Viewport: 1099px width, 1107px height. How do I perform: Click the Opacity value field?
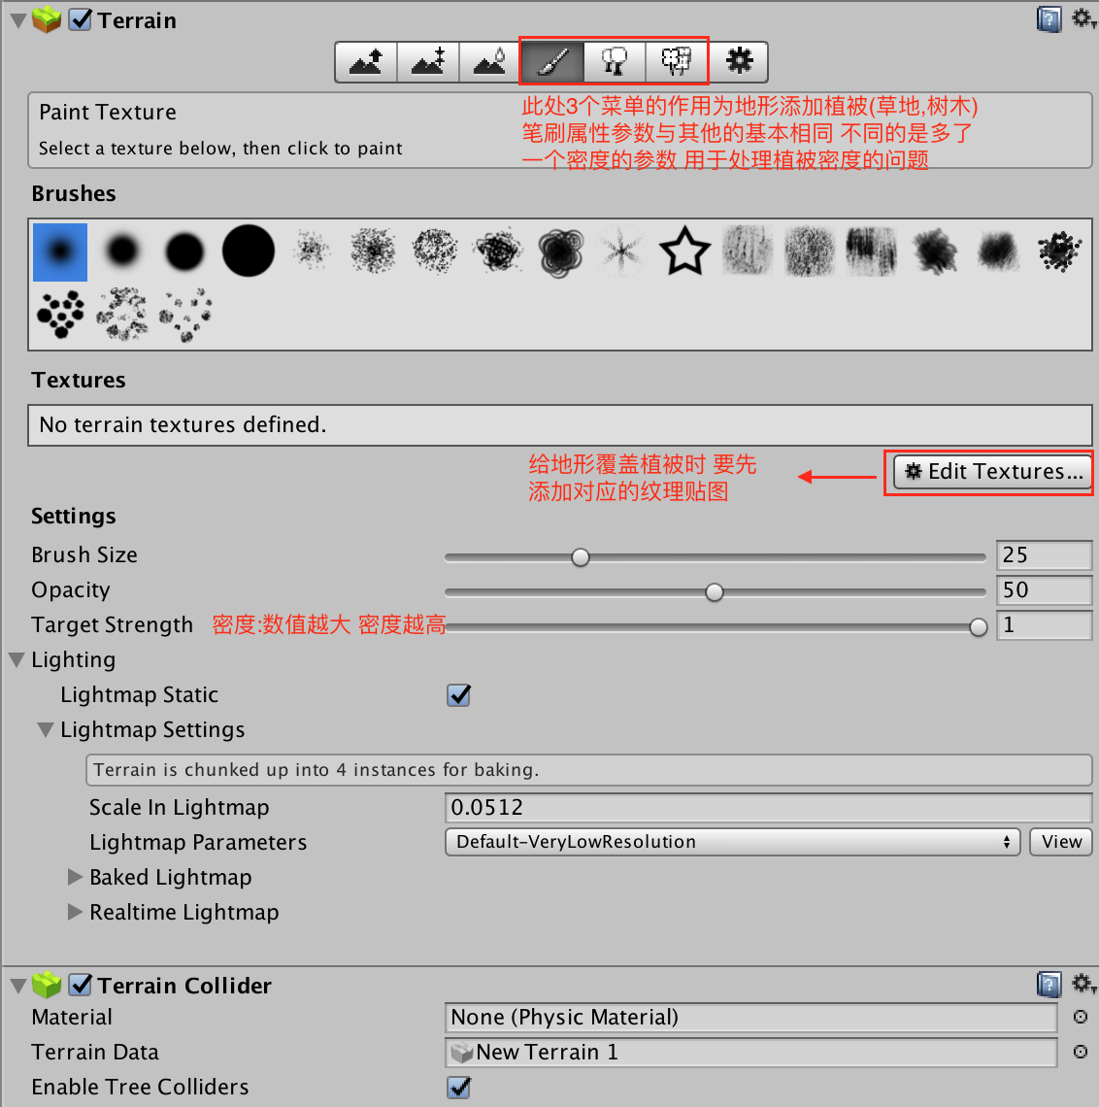tap(1044, 590)
